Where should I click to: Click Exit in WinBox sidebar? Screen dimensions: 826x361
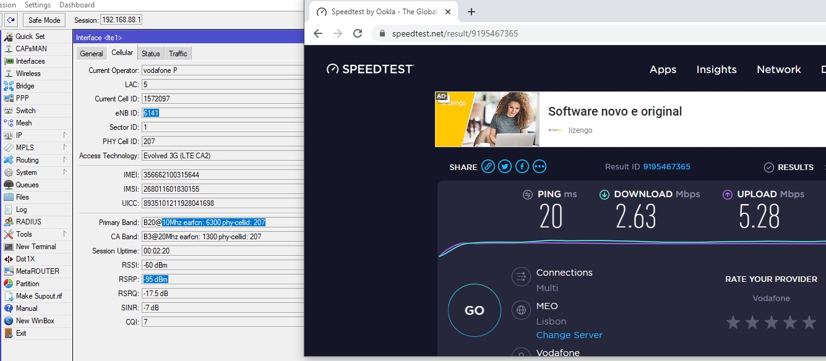point(21,333)
